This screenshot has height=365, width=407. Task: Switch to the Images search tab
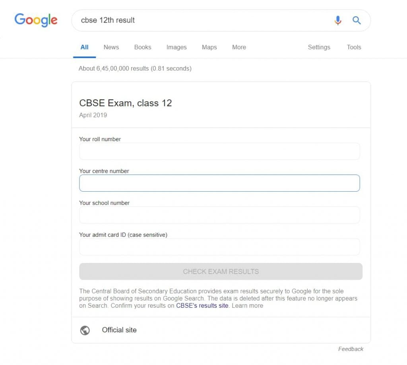coord(176,47)
